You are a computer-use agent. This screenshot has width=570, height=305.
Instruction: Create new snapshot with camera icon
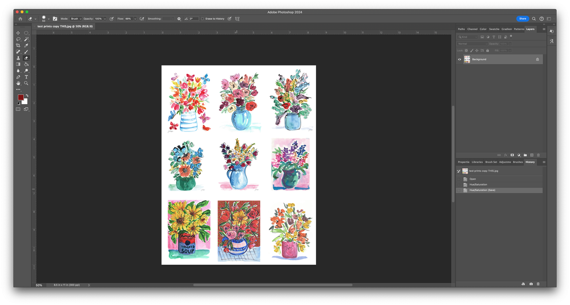coord(531,284)
